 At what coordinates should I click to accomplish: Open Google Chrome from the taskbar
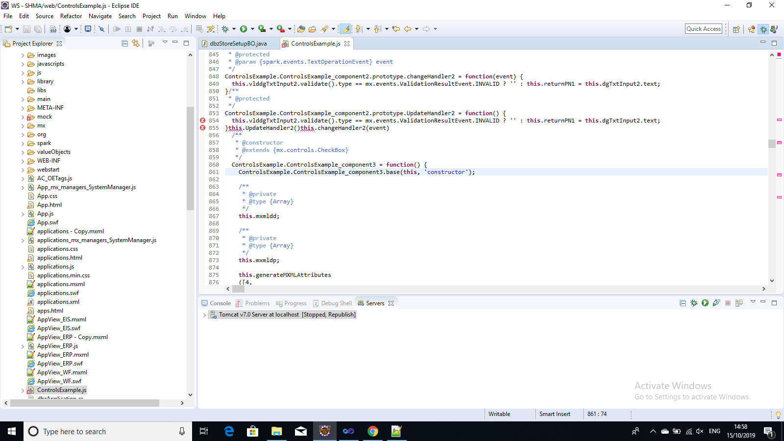(372, 431)
